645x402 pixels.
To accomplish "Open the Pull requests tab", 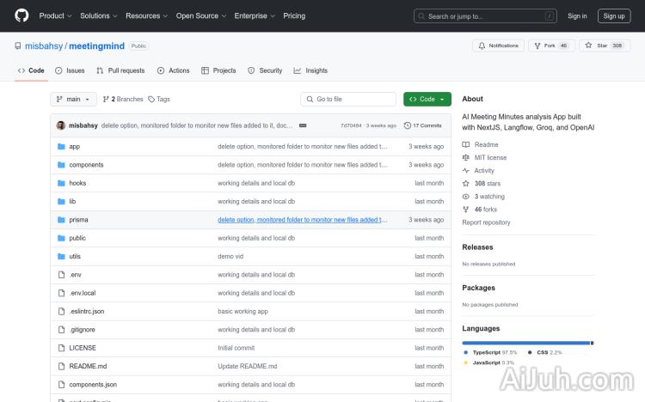I will [120, 70].
